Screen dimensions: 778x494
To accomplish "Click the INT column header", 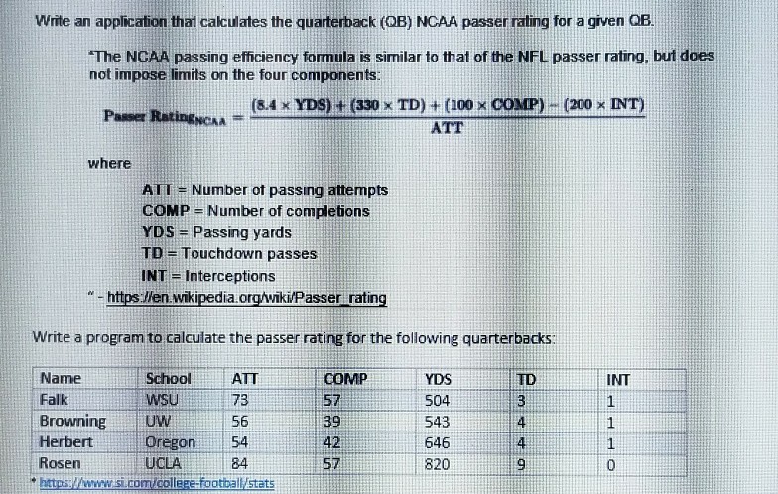I will 617,378.
